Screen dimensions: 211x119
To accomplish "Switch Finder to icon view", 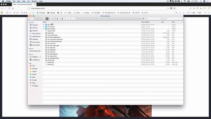I will pos(44,19).
